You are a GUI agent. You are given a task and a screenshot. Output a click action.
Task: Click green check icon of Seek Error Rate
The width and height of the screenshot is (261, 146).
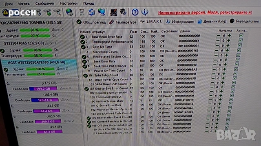(x=84, y=62)
